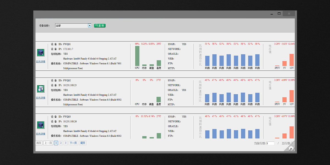Open 日志详情 link for FWQ83
Viewport: 330px width, 165px height.
point(40,134)
